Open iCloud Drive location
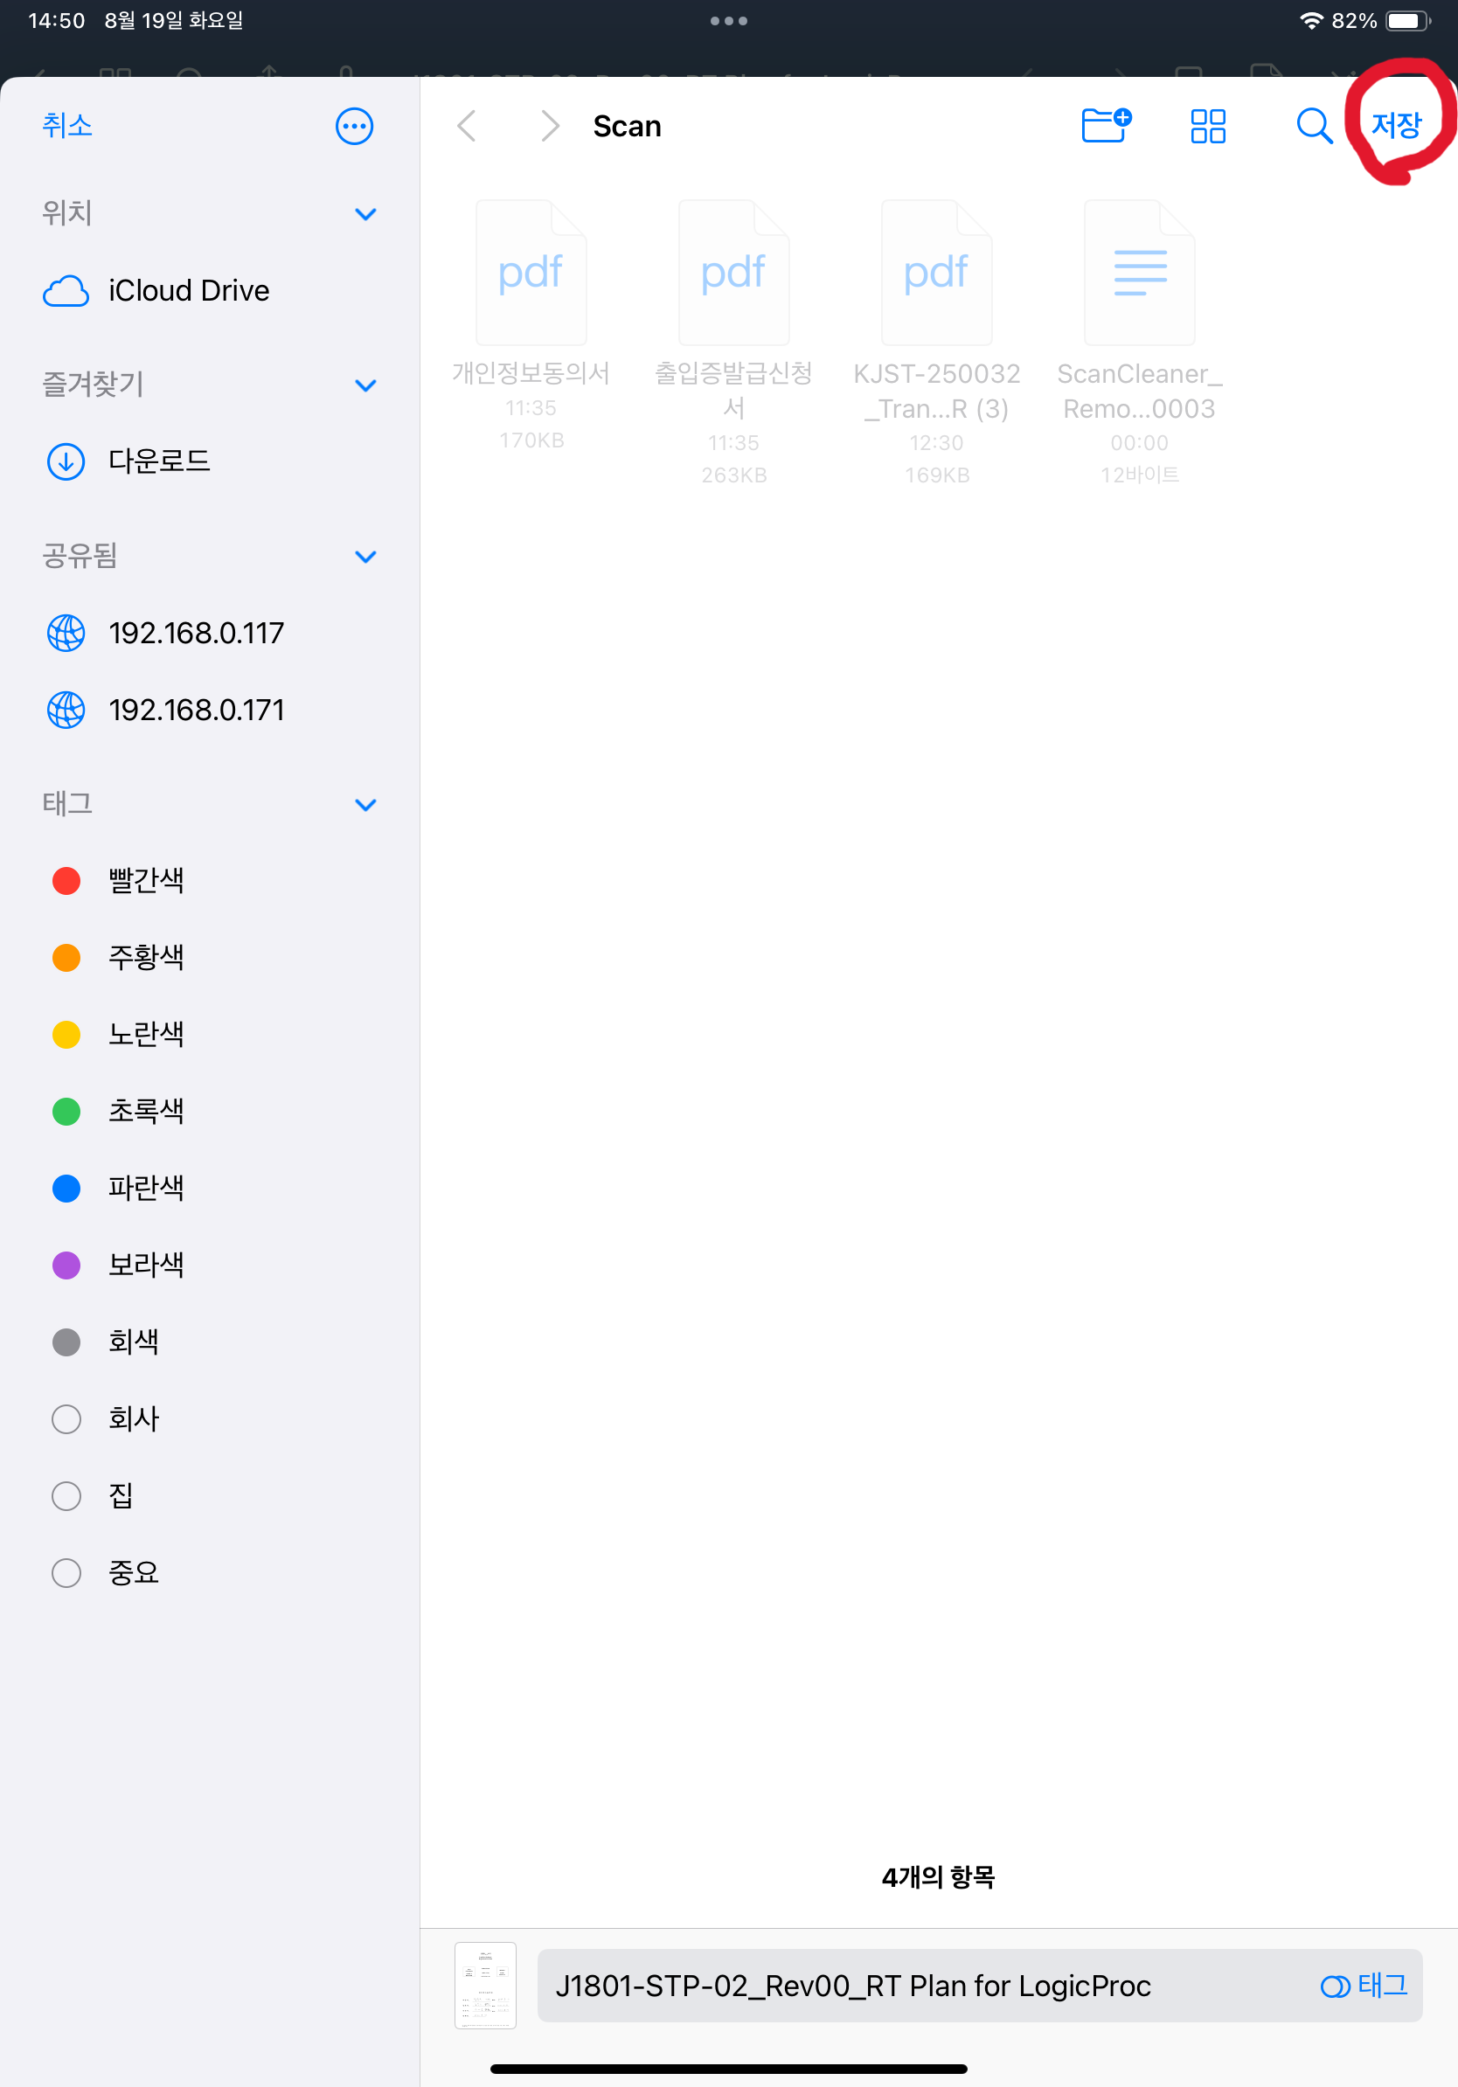 click(188, 291)
